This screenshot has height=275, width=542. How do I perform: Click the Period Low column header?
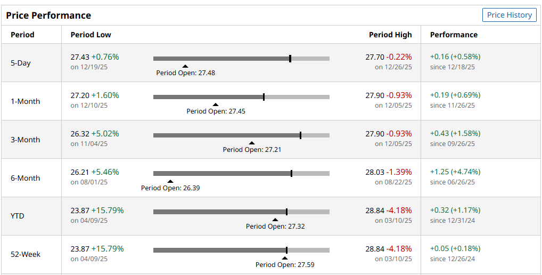[x=91, y=35]
